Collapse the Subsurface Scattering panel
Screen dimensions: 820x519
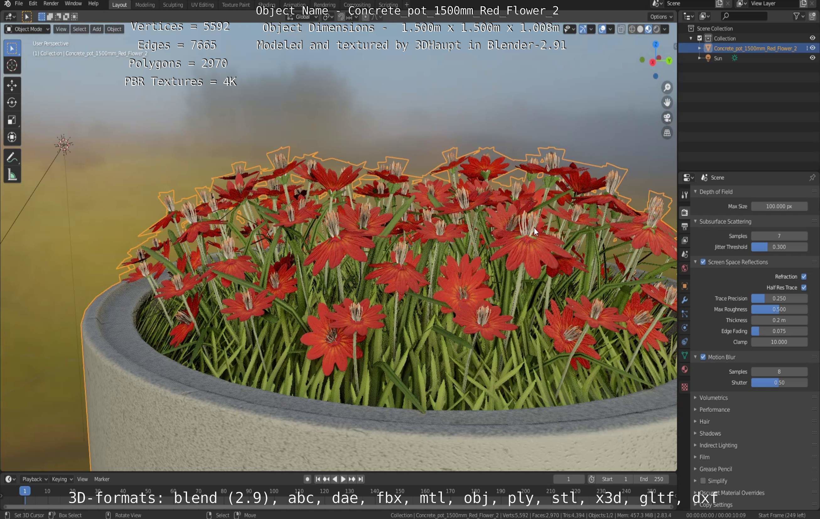(725, 221)
